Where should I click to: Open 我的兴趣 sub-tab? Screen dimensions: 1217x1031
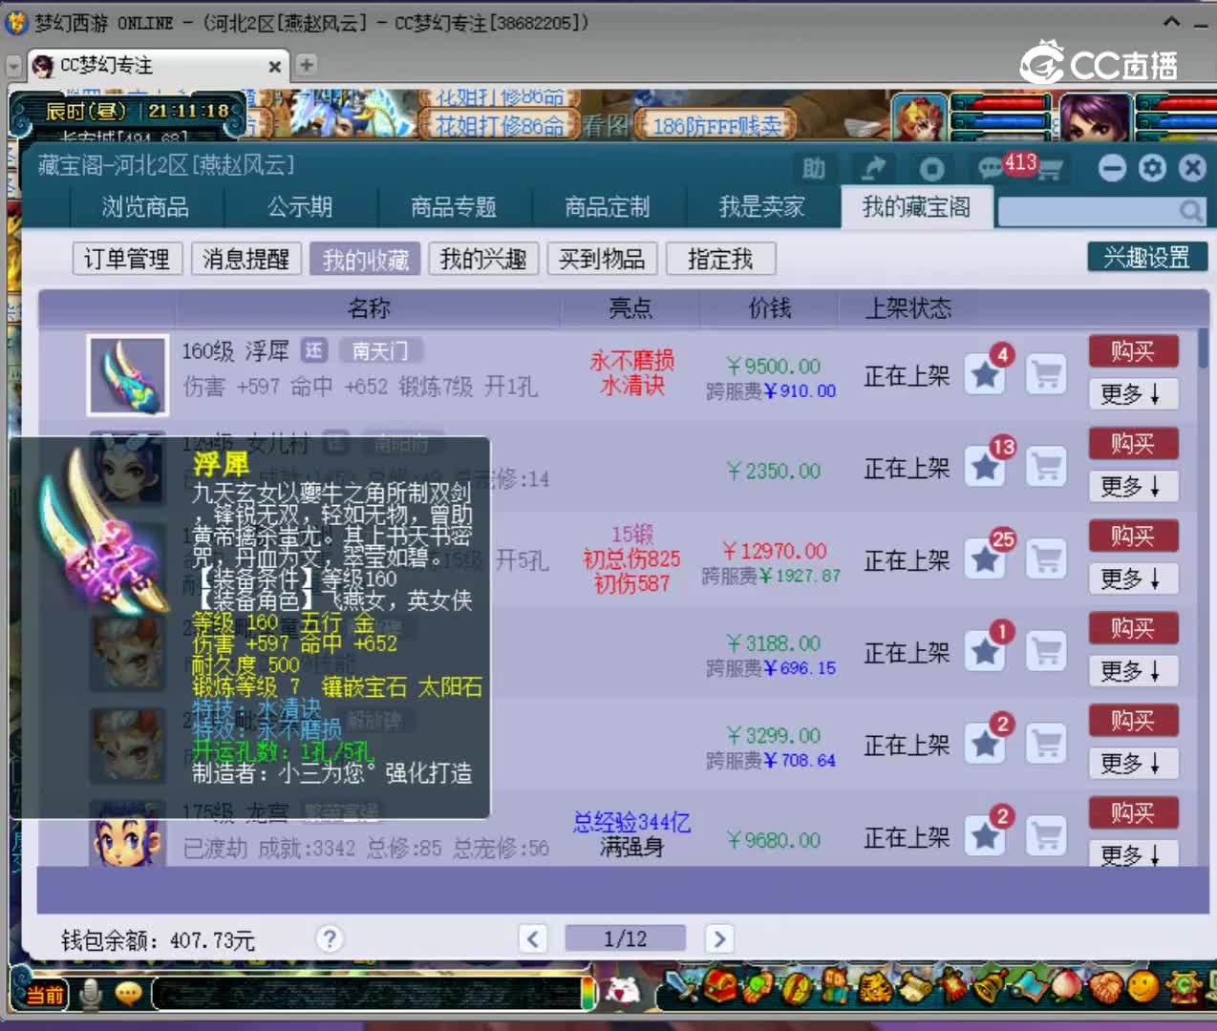coord(483,259)
